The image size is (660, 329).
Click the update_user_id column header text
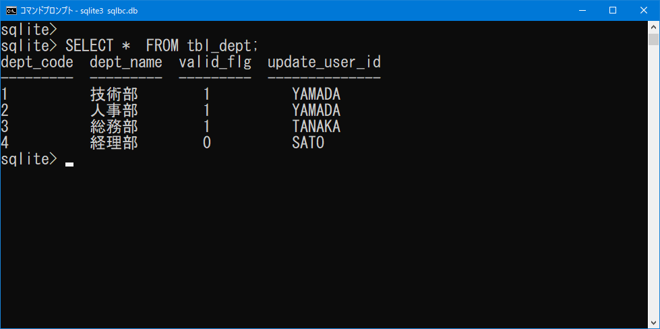coord(324,63)
